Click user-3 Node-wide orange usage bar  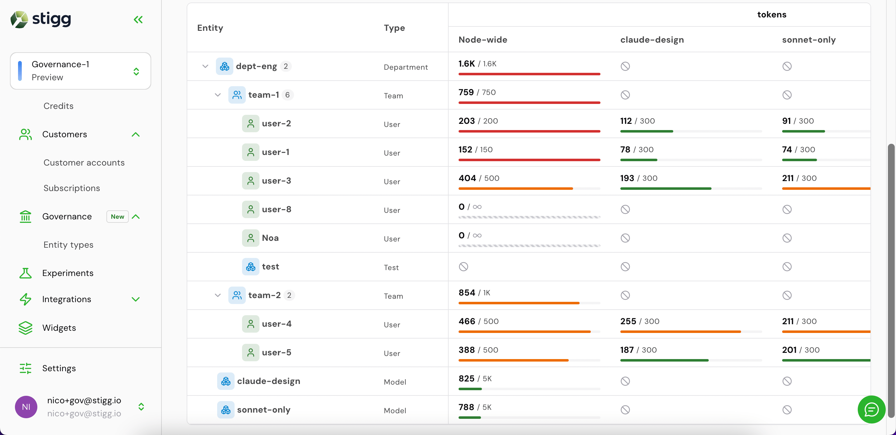(516, 189)
